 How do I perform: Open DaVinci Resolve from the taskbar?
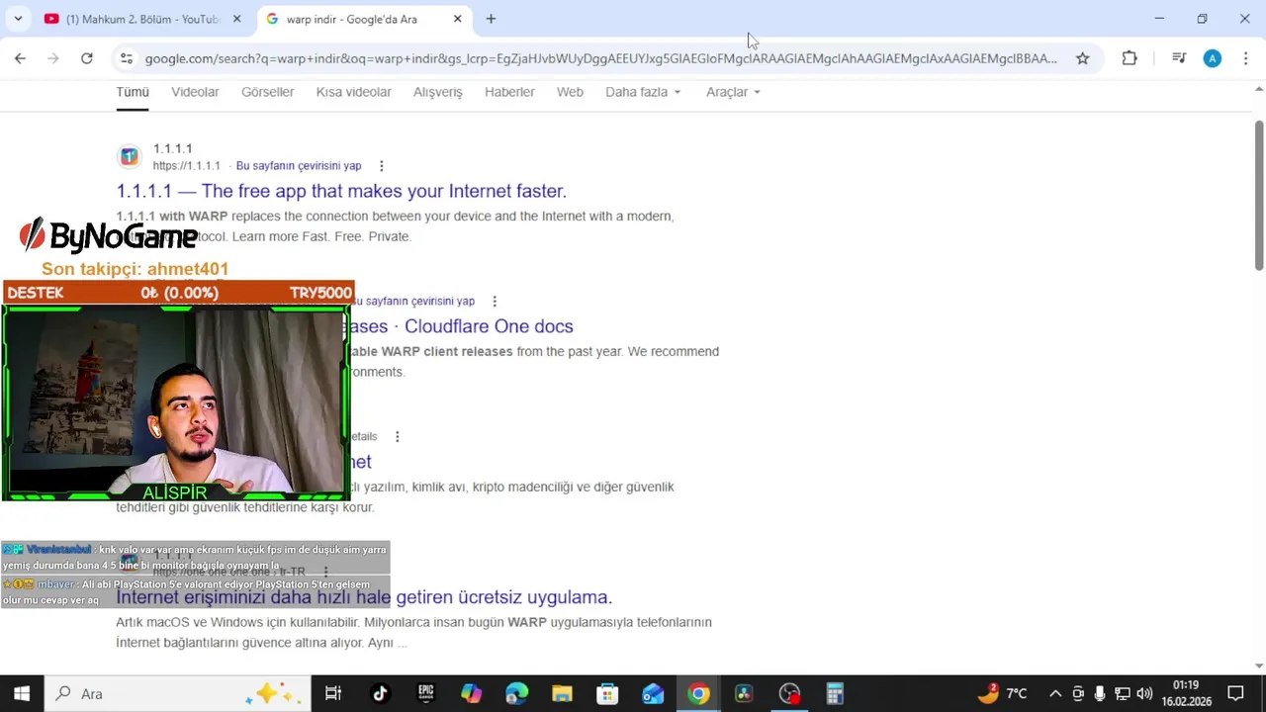[x=744, y=693]
